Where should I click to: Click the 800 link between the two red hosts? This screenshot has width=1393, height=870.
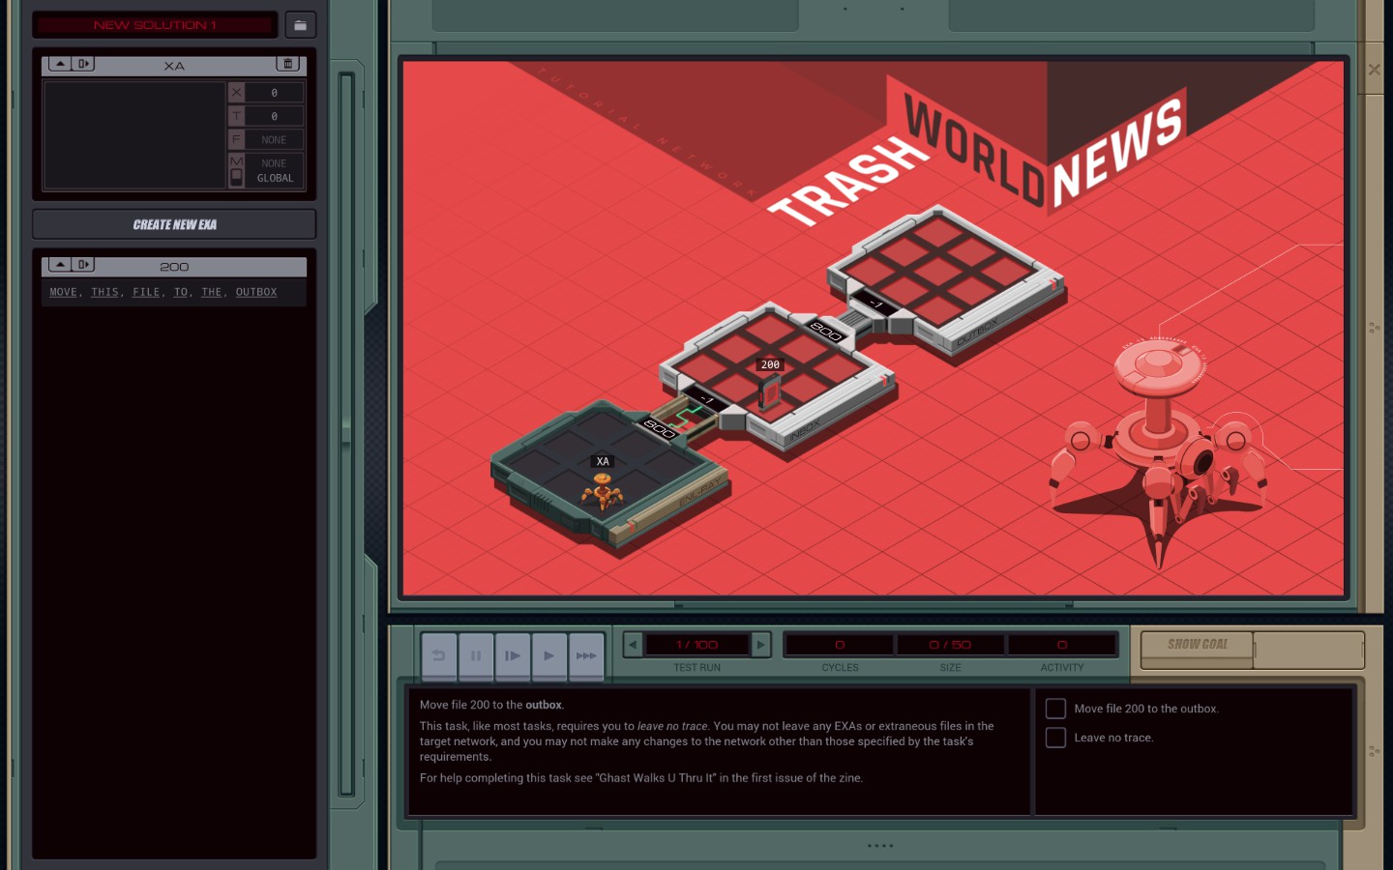[826, 332]
